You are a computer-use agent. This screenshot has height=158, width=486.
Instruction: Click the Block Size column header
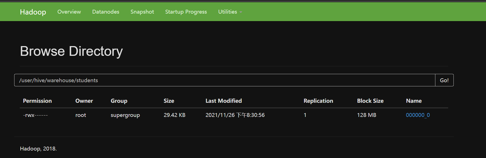[x=370, y=101]
